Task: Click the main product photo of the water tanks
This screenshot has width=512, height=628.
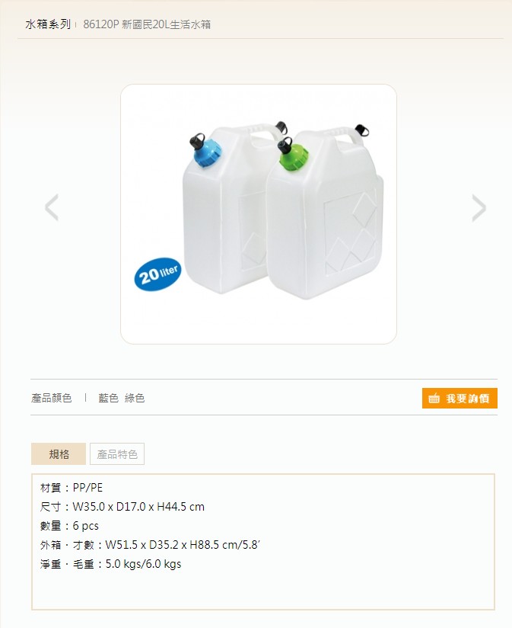Action: pos(259,214)
